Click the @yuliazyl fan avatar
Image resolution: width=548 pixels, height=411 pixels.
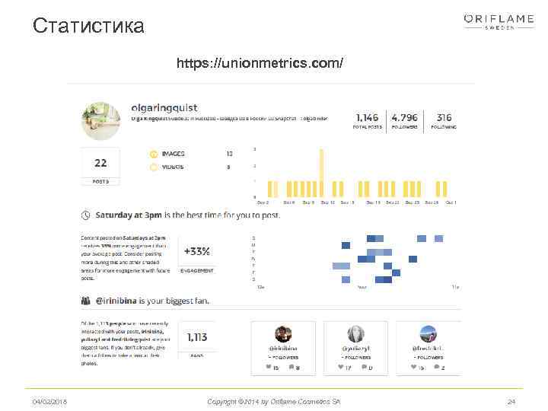tap(355, 333)
